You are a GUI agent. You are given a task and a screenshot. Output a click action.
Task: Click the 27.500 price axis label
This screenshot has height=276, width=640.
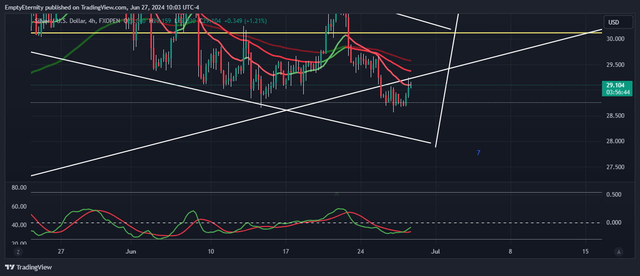coord(615,167)
